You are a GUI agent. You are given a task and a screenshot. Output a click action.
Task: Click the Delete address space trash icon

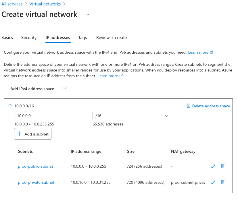[189, 106]
